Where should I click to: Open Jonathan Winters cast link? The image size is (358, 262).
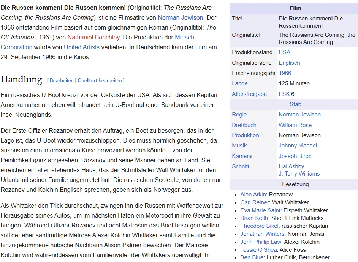click(x=263, y=234)
